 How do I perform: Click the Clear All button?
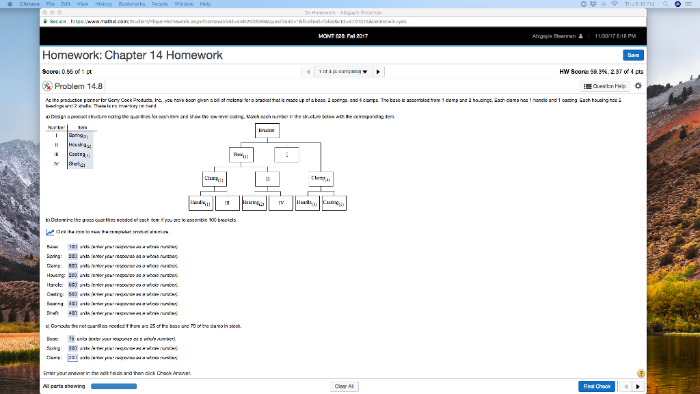coord(344,386)
